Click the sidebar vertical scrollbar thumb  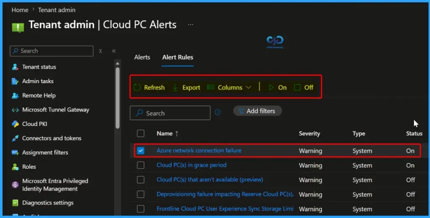(x=118, y=97)
